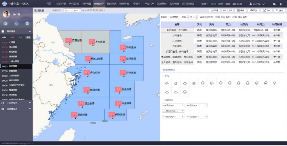This screenshot has width=287, height=146.
Task: Click the logout icon at top right
Action: [x=281, y=4]
